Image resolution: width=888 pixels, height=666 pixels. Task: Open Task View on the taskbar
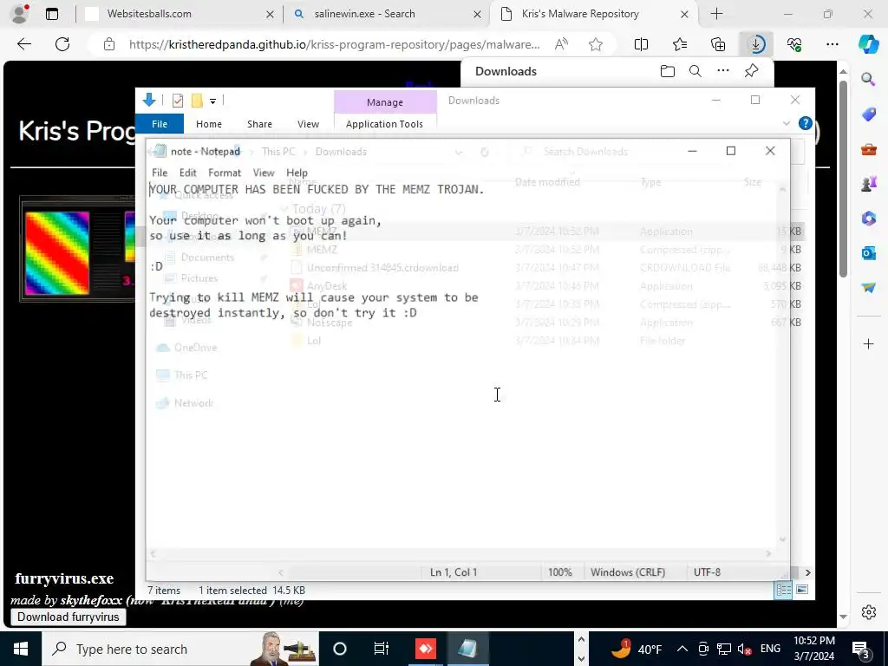click(382, 649)
